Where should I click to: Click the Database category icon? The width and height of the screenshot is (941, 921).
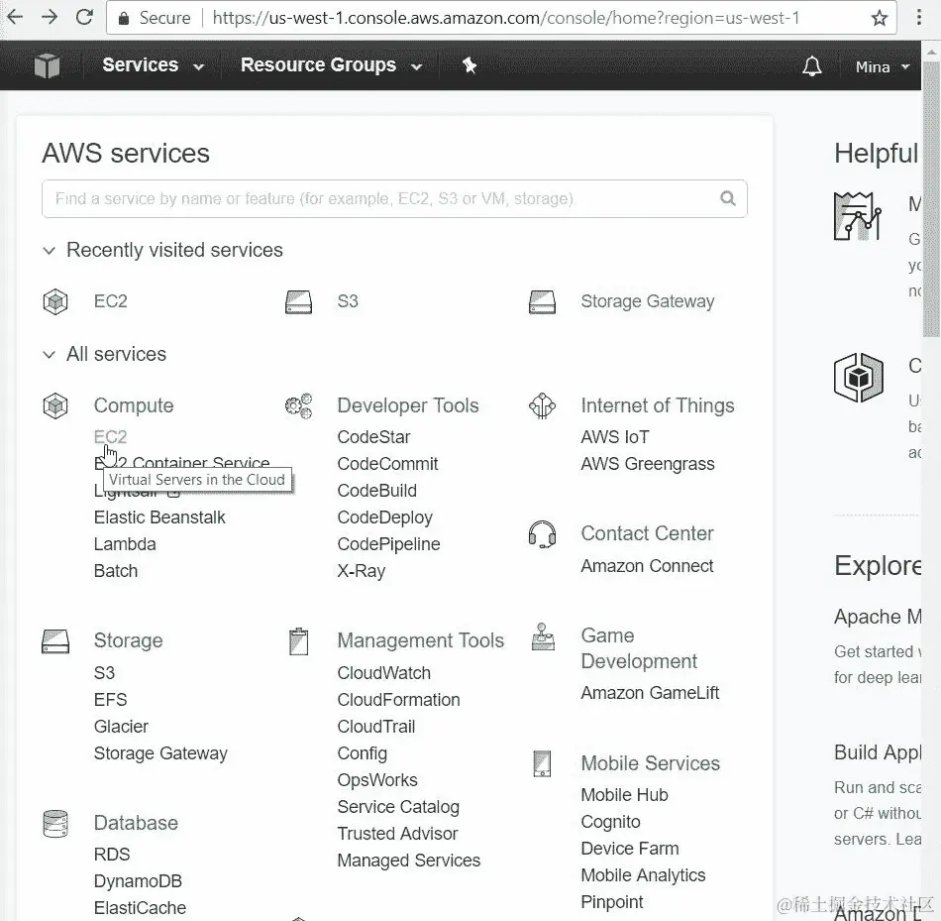coord(55,823)
